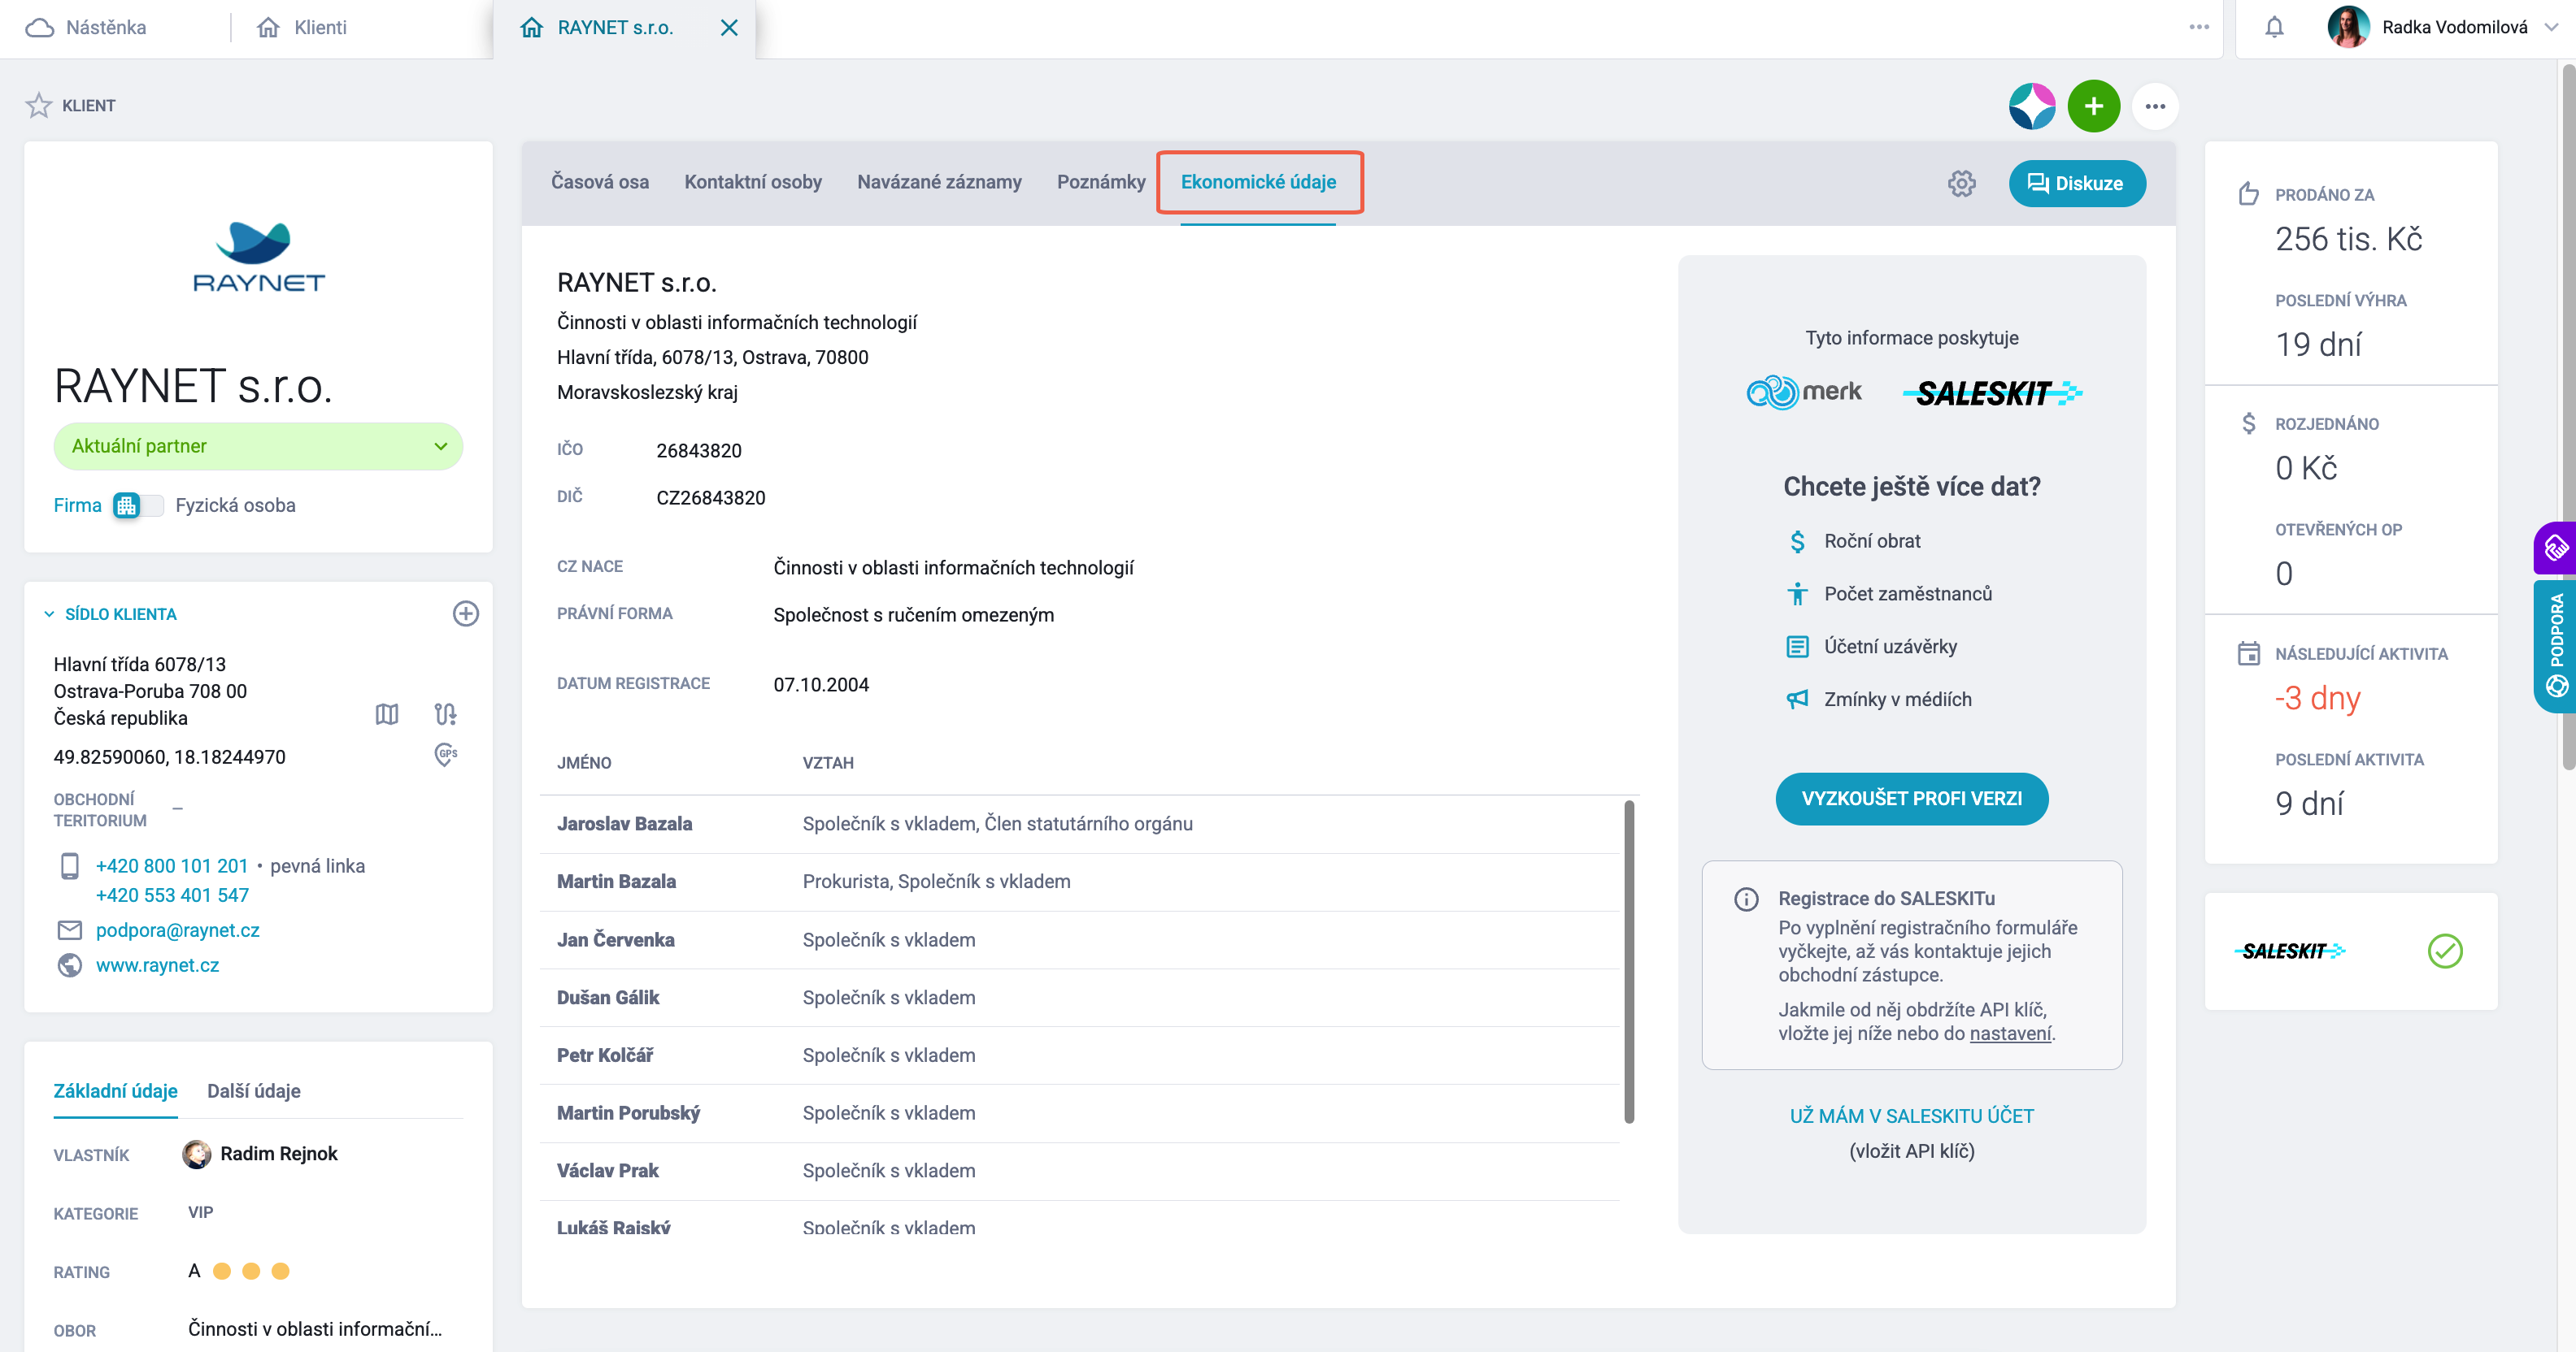This screenshot has width=2576, height=1352.
Task: Select the Jaroslav Bazala row
Action: pyautogui.click(x=1080, y=825)
